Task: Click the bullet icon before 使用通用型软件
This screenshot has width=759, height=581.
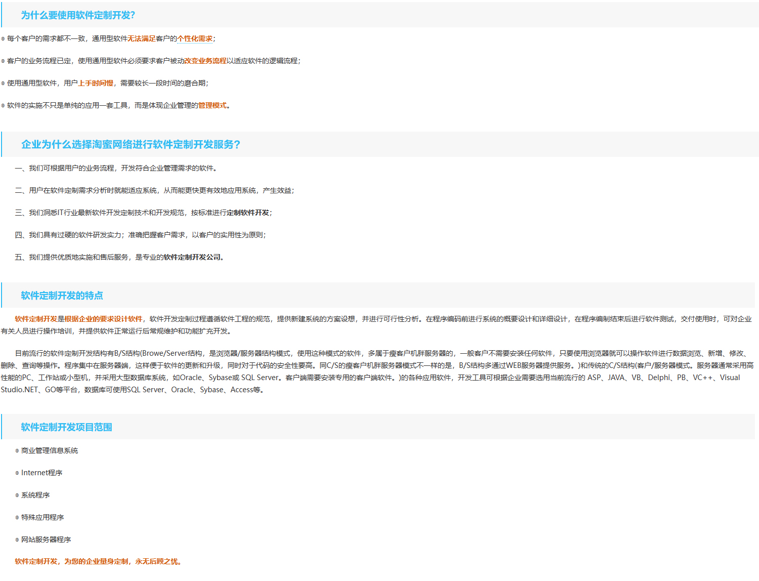Action: pyautogui.click(x=3, y=84)
